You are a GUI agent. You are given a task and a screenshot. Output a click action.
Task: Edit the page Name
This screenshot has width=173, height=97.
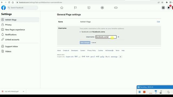pyautogui.click(x=158, y=22)
